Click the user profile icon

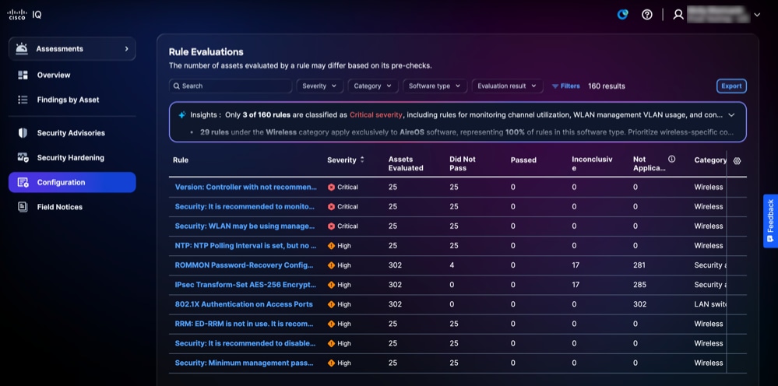[678, 14]
